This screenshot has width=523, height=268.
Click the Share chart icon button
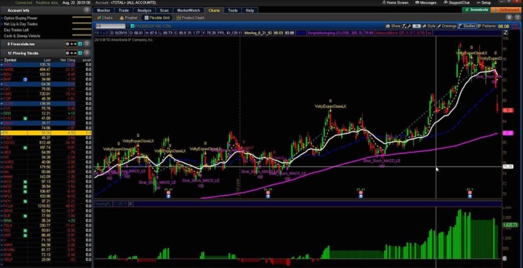point(393,26)
